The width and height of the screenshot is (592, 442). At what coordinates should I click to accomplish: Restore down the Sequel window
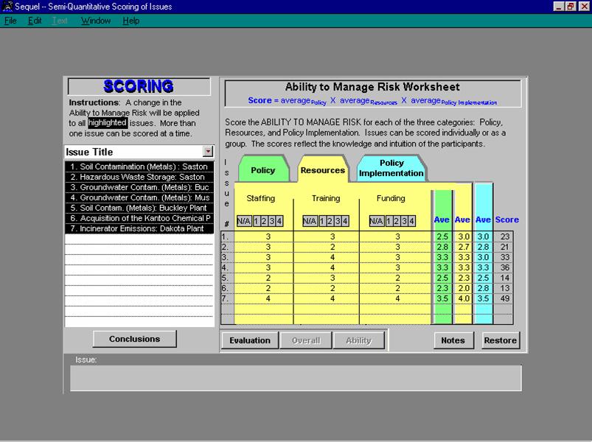[571, 7]
